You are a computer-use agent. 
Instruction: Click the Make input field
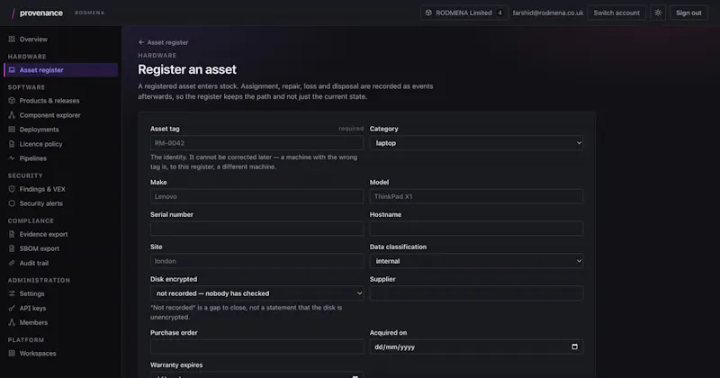point(256,196)
